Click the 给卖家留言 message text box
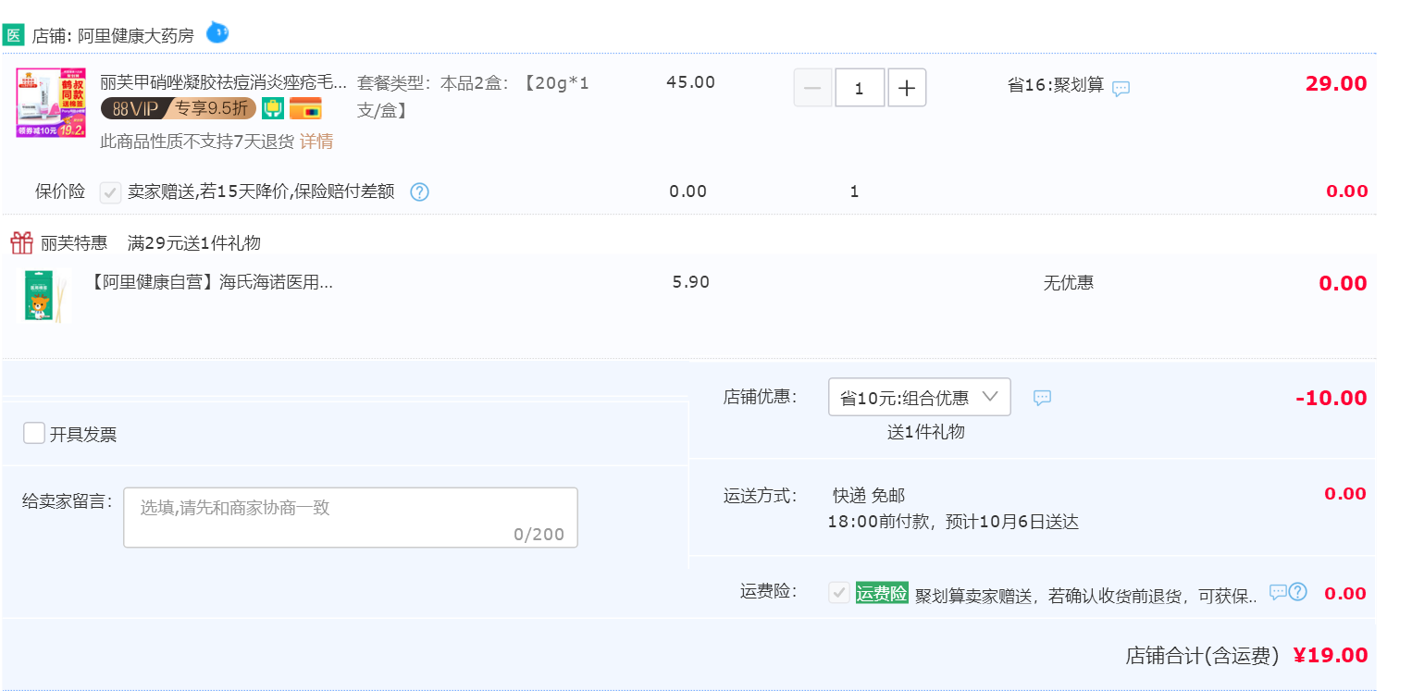The height and width of the screenshot is (691, 1412). [351, 517]
